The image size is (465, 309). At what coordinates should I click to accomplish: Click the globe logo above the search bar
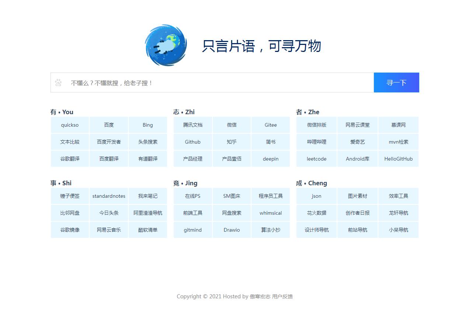tap(166, 45)
